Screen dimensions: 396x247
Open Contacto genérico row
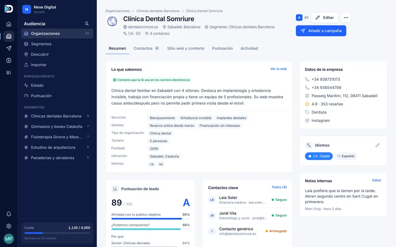[247, 231]
